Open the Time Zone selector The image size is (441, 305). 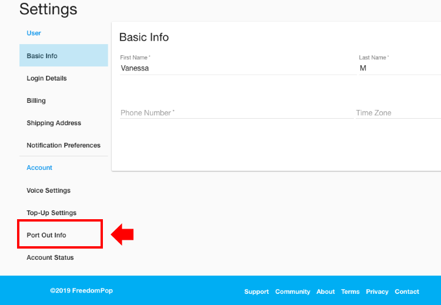click(398, 113)
